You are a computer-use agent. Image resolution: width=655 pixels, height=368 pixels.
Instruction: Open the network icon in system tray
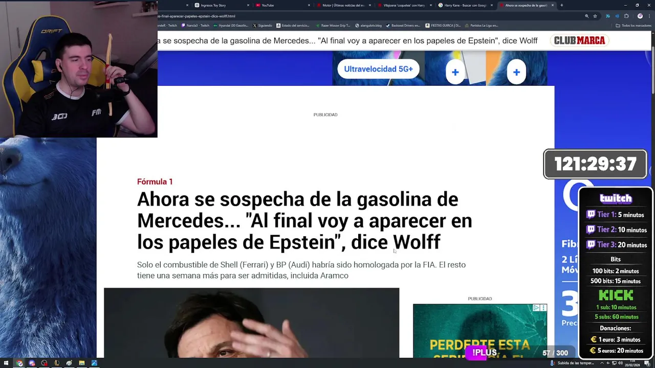coord(614,363)
